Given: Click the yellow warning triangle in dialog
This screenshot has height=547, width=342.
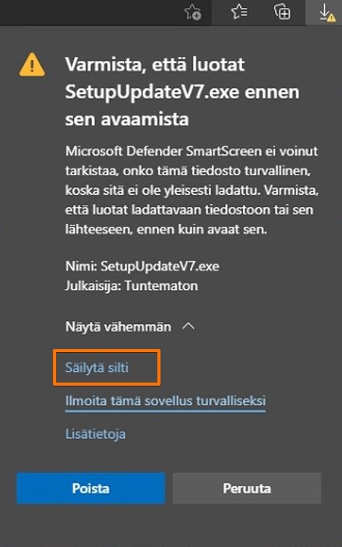Looking at the screenshot, I should point(32,65).
